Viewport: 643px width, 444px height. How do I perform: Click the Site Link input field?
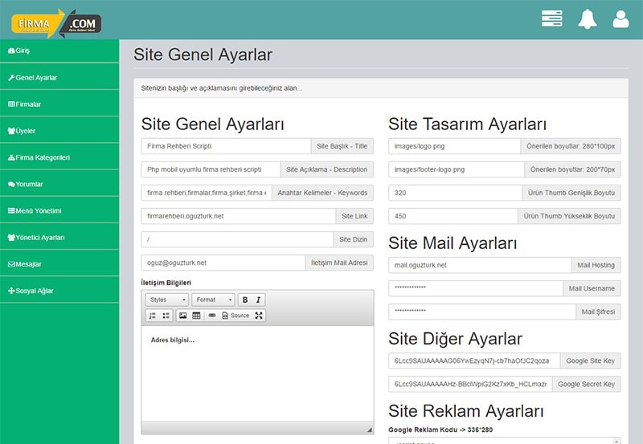point(238,216)
